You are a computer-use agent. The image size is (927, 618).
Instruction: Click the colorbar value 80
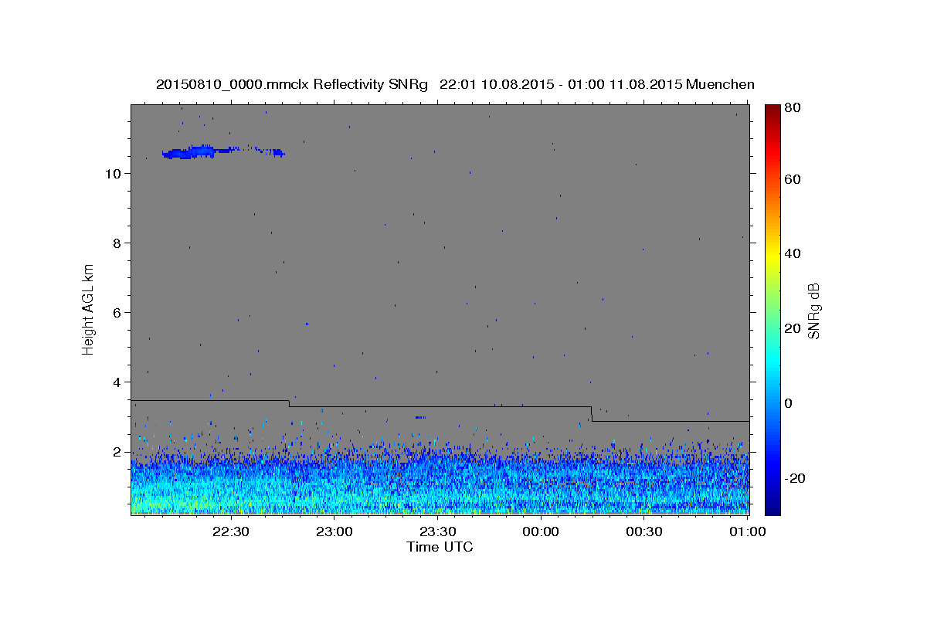point(793,108)
